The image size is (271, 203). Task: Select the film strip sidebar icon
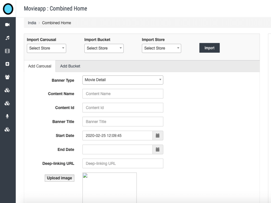pyautogui.click(x=7, y=51)
